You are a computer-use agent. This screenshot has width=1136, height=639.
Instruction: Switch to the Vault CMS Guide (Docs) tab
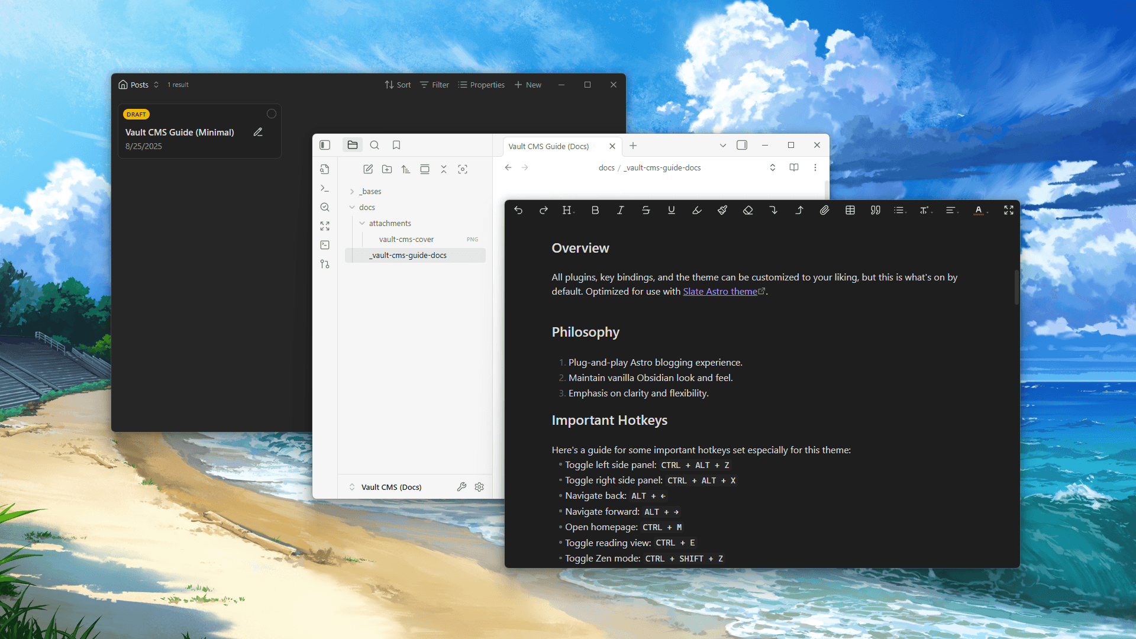[x=548, y=146]
